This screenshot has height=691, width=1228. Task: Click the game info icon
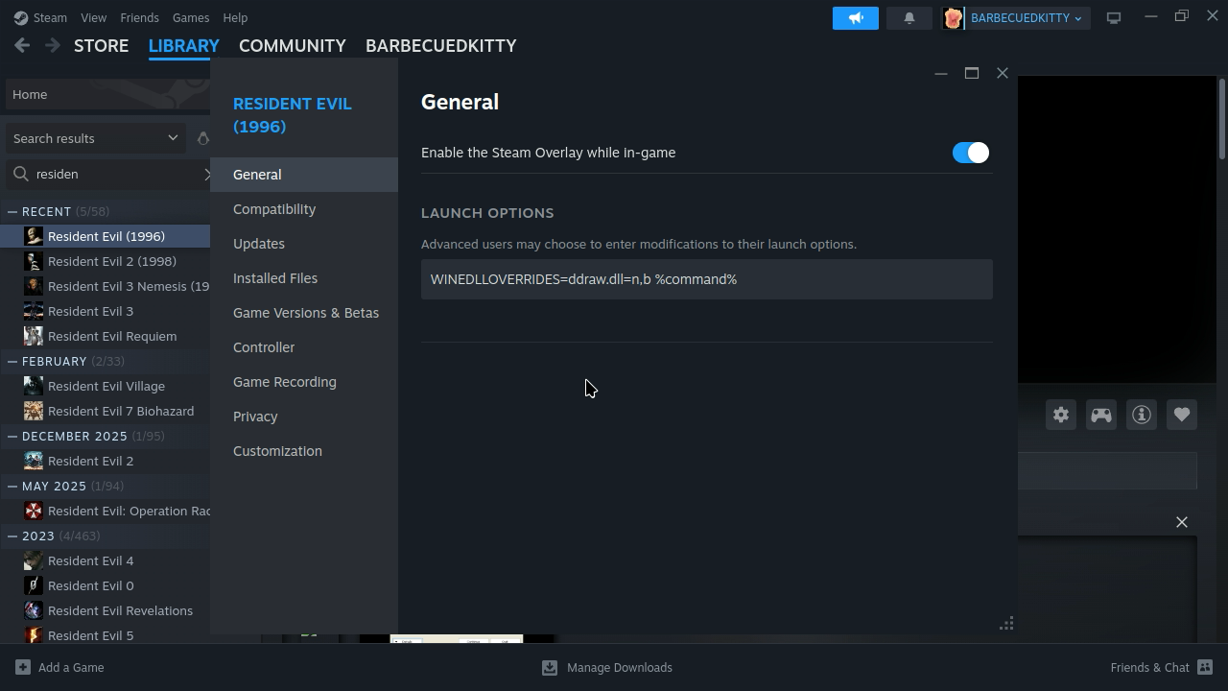coord(1141,415)
